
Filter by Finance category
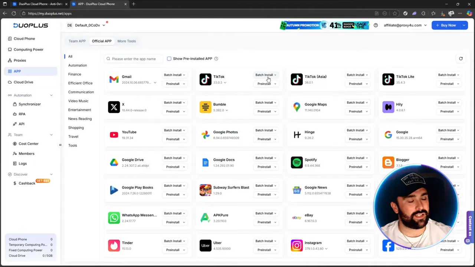click(75, 74)
